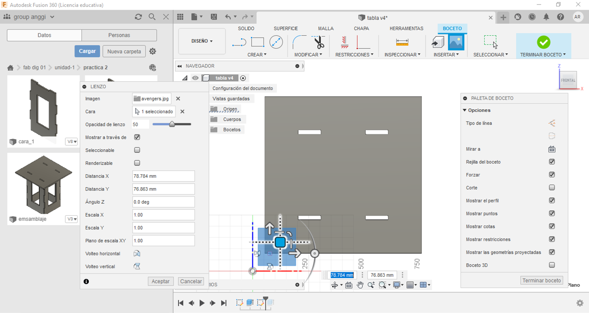Toggle the Forzar checkbox
This screenshot has height=313, width=589.
tap(552, 174)
